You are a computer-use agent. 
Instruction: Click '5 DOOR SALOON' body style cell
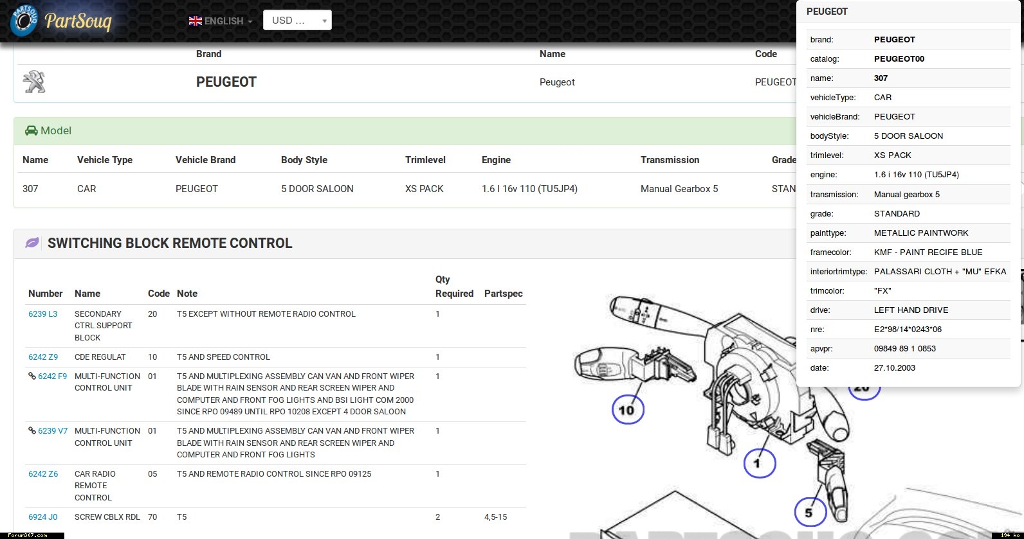(317, 189)
